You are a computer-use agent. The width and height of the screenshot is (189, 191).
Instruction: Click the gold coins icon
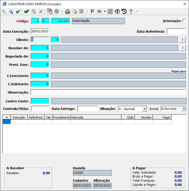74,11
